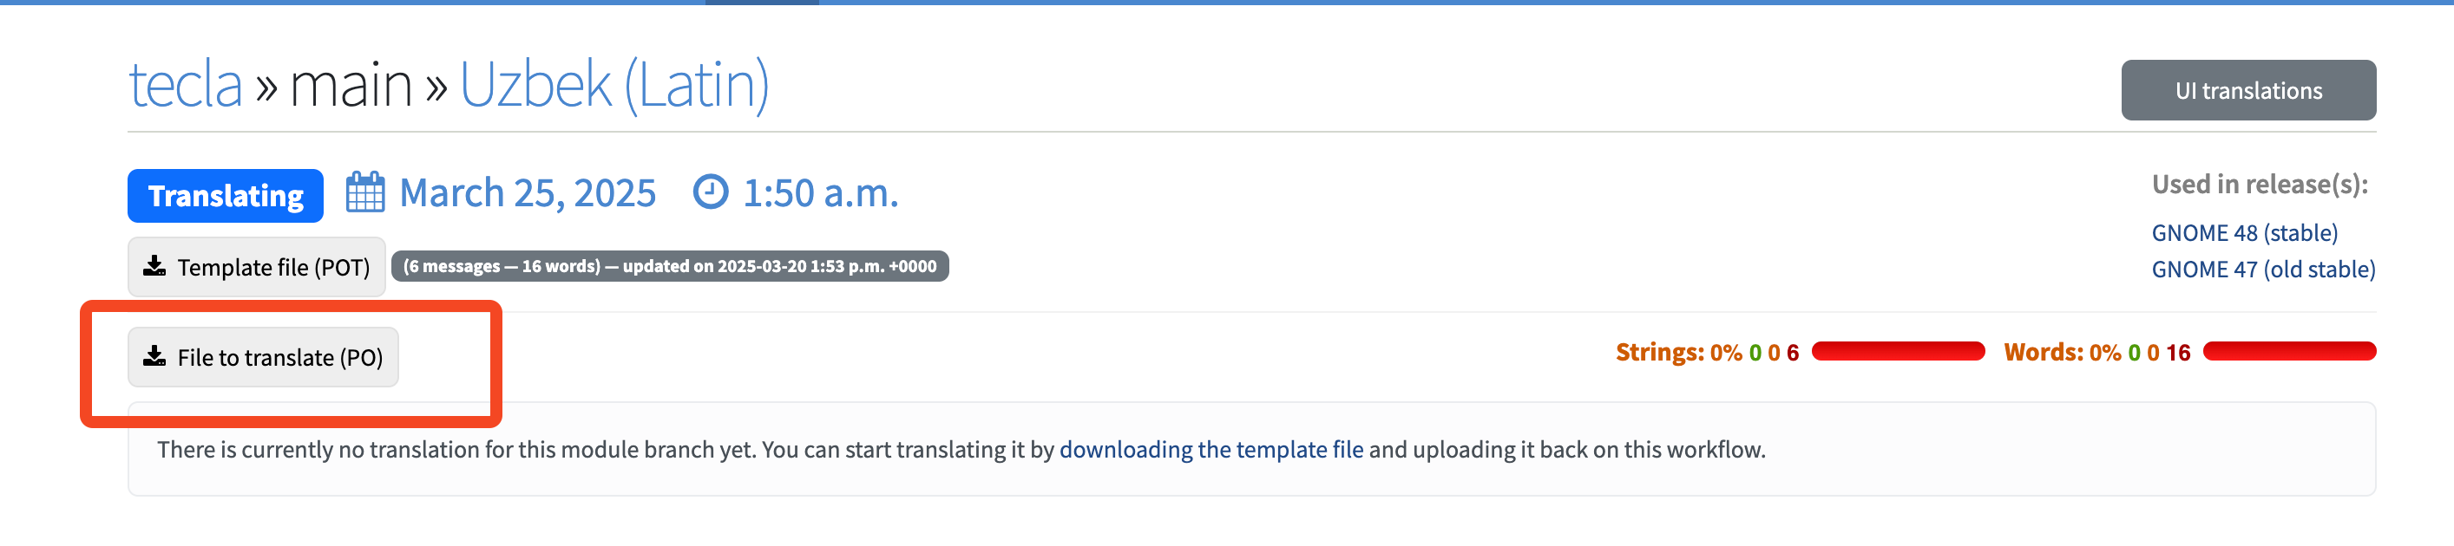Open the GNOME 48 (stable) release link

point(2243,233)
